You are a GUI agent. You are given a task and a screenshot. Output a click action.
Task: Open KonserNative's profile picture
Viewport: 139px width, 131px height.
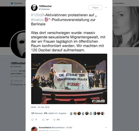coord(34,129)
